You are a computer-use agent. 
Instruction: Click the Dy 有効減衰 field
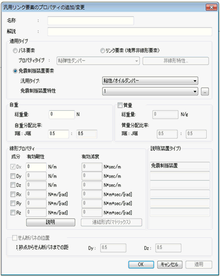tap(92, 176)
